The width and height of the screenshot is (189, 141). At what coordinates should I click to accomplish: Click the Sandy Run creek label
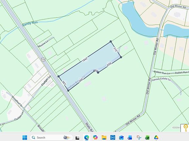click(x=30, y=23)
